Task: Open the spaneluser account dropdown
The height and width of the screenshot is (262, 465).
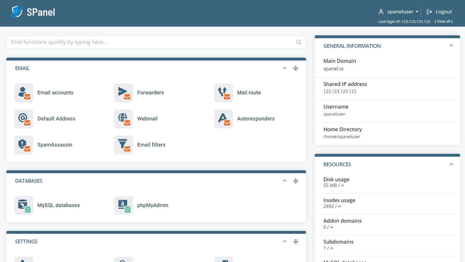Action: click(x=399, y=12)
